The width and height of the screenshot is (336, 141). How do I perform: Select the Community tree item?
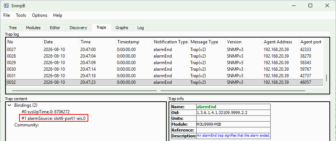(27, 125)
